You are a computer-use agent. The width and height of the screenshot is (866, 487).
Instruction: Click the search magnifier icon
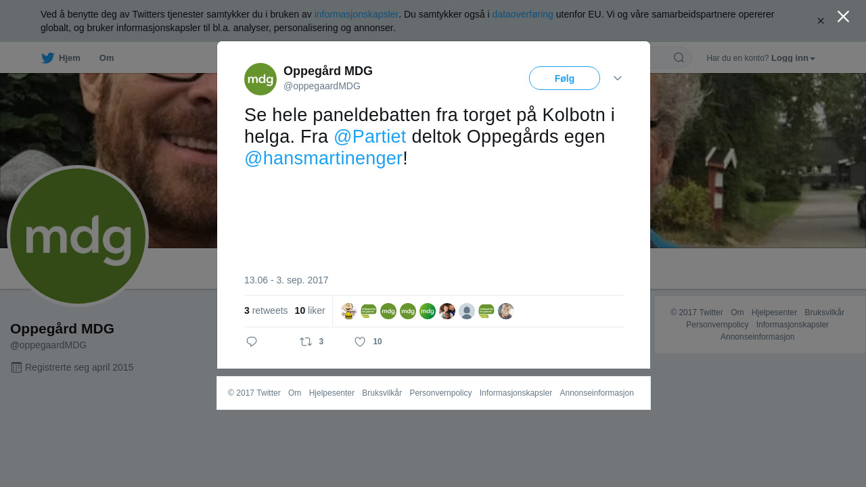click(679, 57)
